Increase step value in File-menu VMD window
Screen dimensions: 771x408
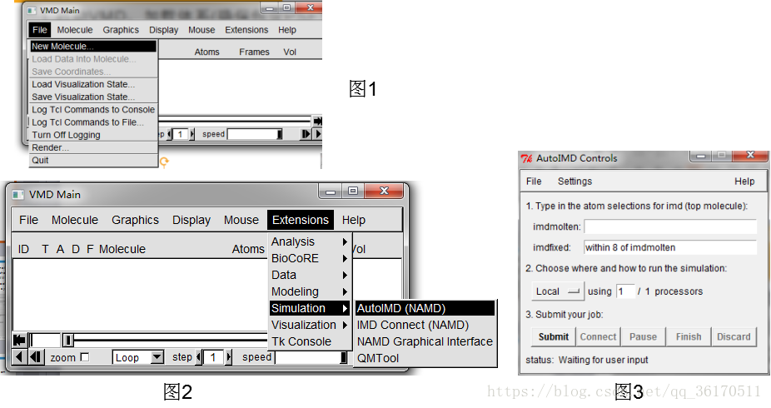[192, 134]
